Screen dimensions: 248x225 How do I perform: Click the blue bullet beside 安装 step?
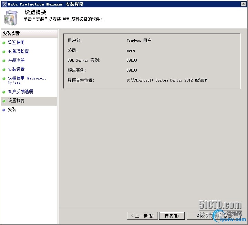tap(4, 110)
